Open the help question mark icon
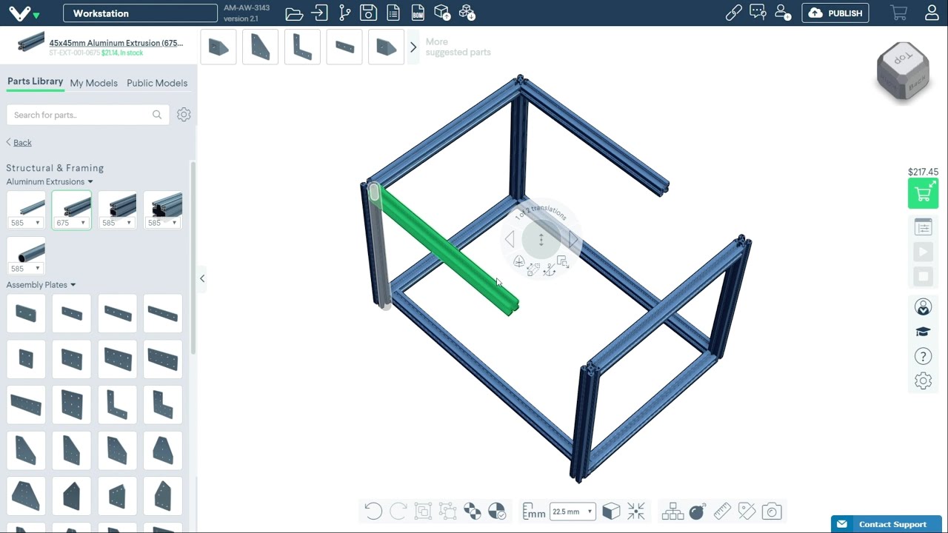Image resolution: width=948 pixels, height=533 pixels. (x=923, y=356)
